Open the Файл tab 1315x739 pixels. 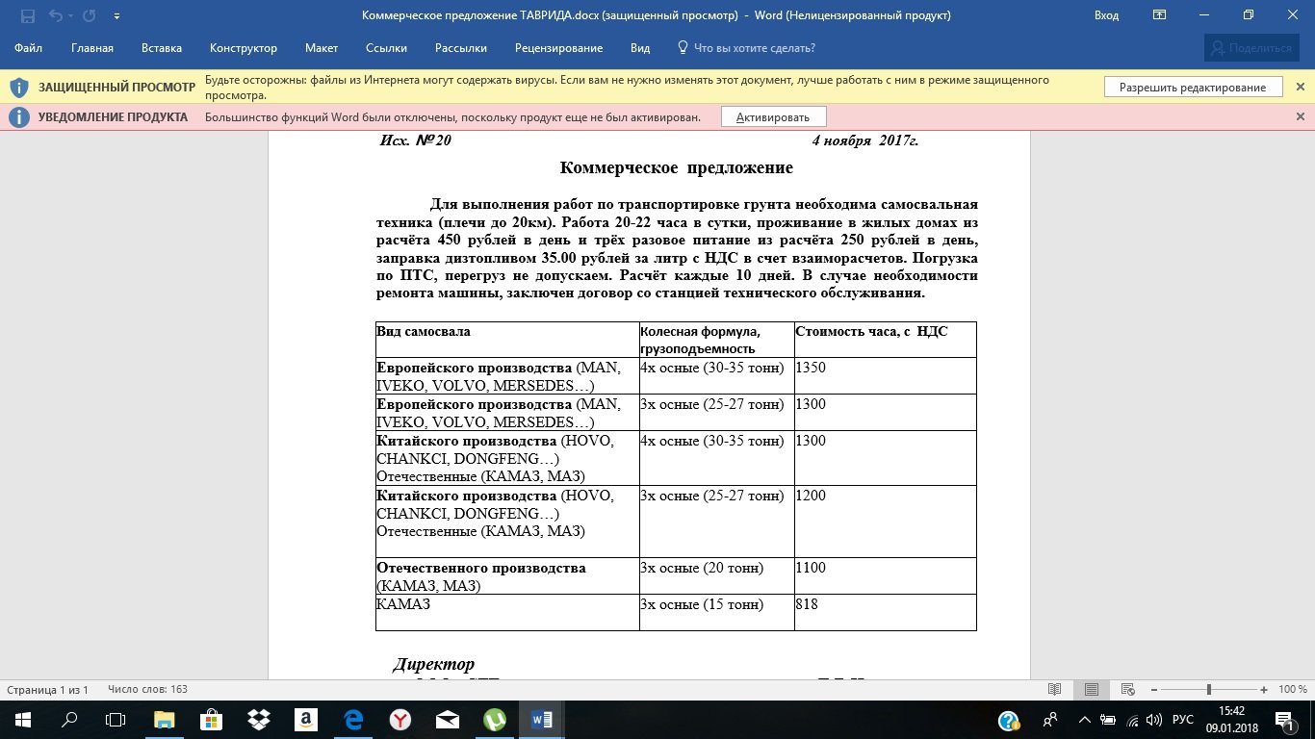(29, 48)
